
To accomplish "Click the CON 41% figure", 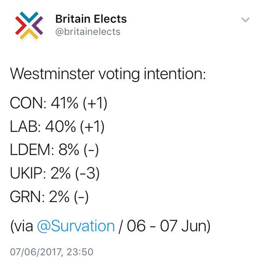I will pyautogui.click(x=65, y=104).
